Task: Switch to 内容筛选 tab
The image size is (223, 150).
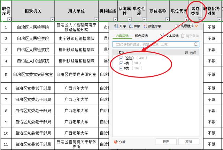Action: pos(122,36)
